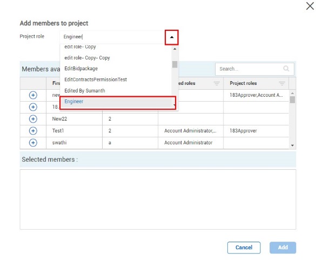The image size is (316, 266).
Task: Click the swathi name cell
Action: [x=74, y=143]
